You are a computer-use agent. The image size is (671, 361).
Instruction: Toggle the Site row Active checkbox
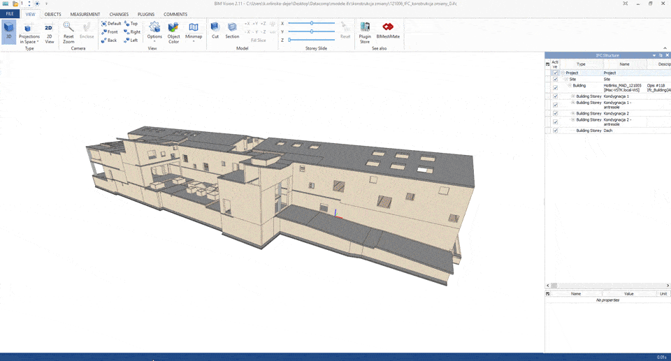coord(556,80)
